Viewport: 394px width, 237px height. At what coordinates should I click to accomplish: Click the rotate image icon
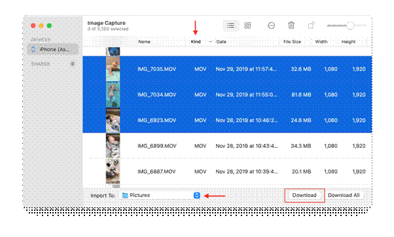pos(312,26)
